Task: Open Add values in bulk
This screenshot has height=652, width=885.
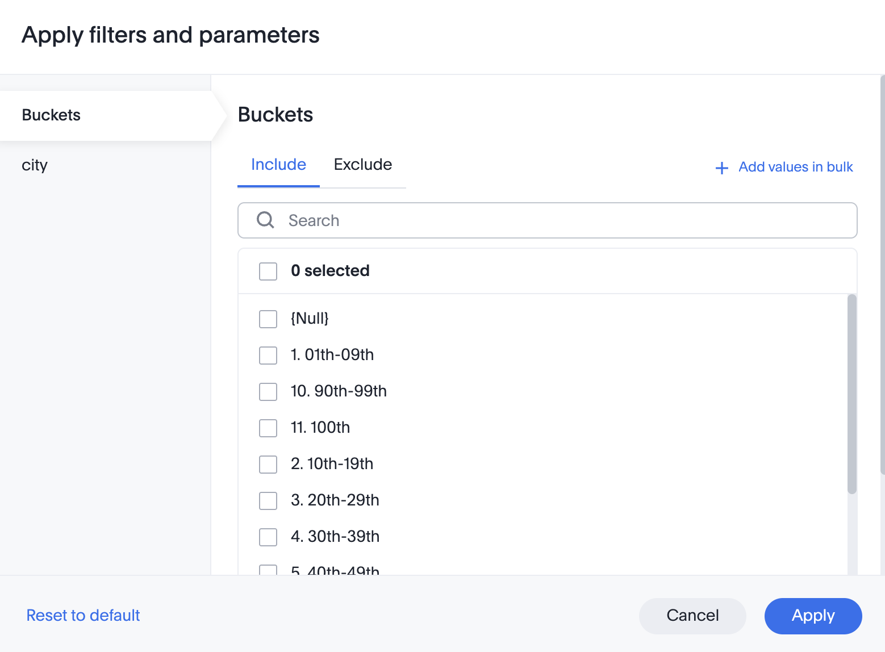Action: tap(795, 167)
